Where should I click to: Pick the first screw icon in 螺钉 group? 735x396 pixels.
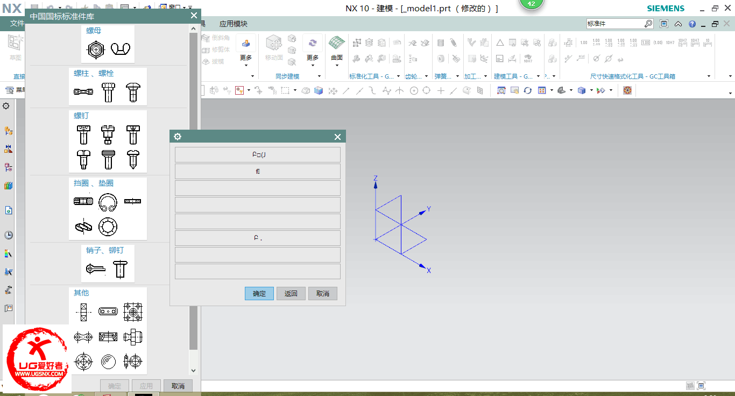coord(83,135)
